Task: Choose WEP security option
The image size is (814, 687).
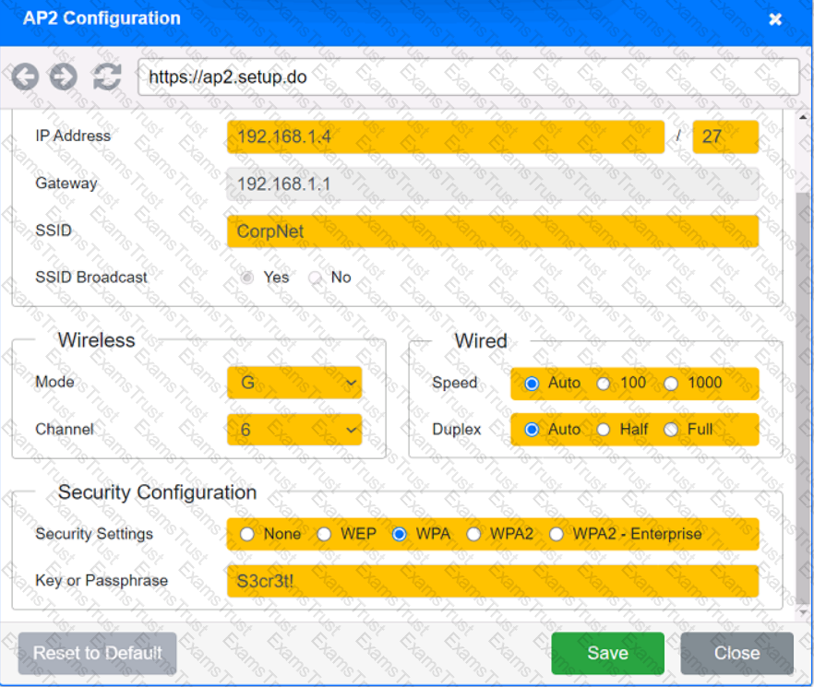Action: [324, 534]
